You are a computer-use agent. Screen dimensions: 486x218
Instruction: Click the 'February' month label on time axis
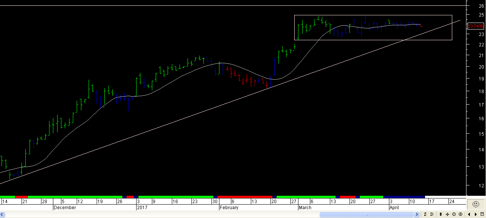(x=229, y=208)
